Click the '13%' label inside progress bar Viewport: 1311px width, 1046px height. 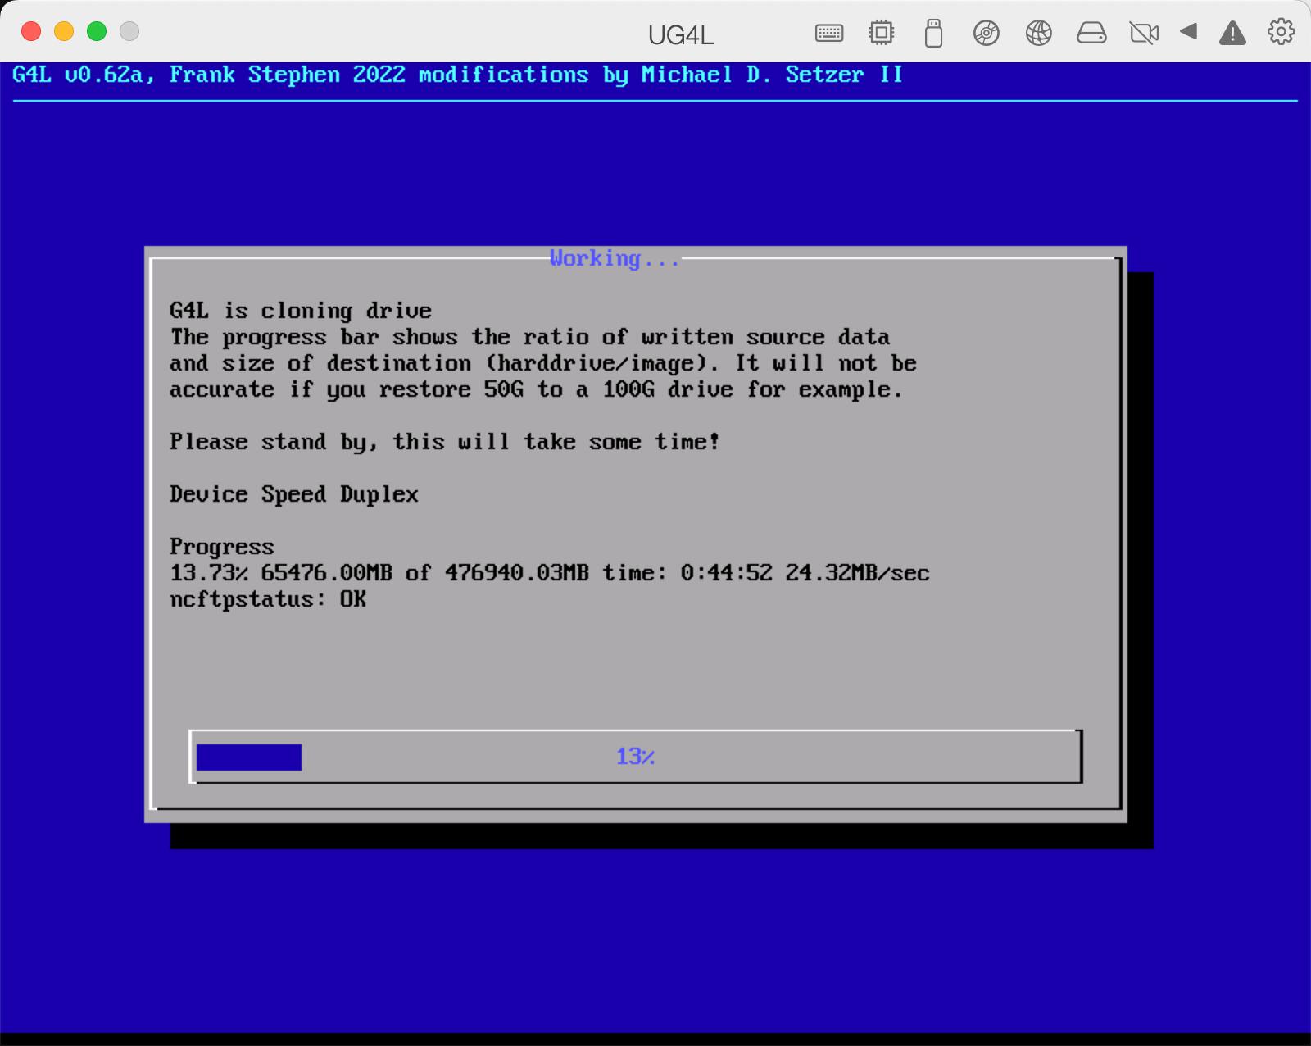coord(635,757)
